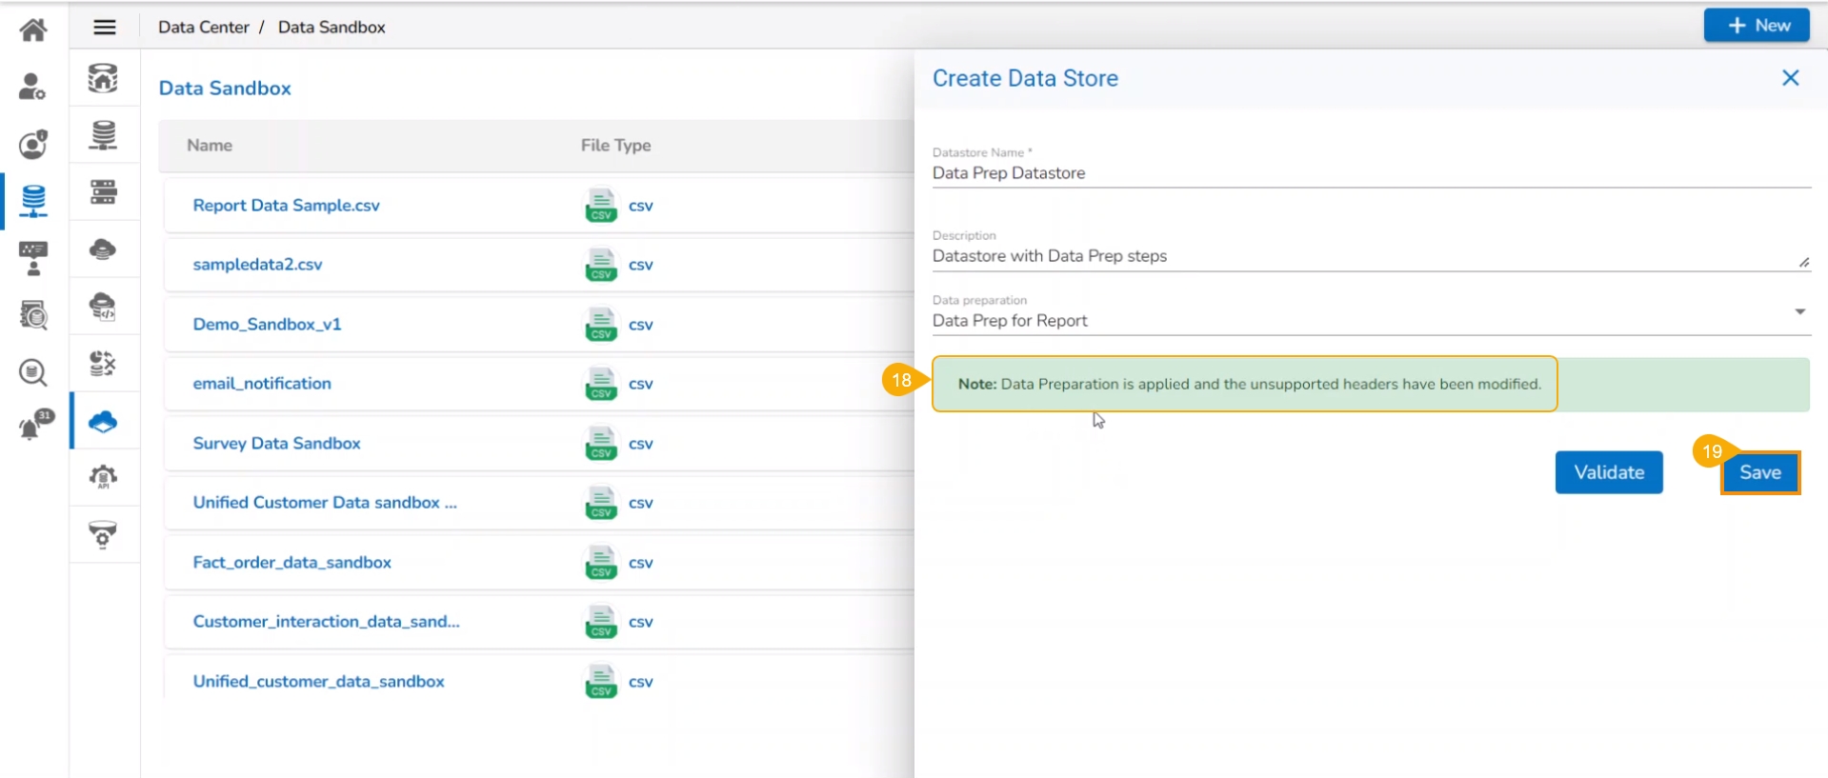Expand the Data preparation dropdown
1828x778 pixels.
click(x=1799, y=312)
